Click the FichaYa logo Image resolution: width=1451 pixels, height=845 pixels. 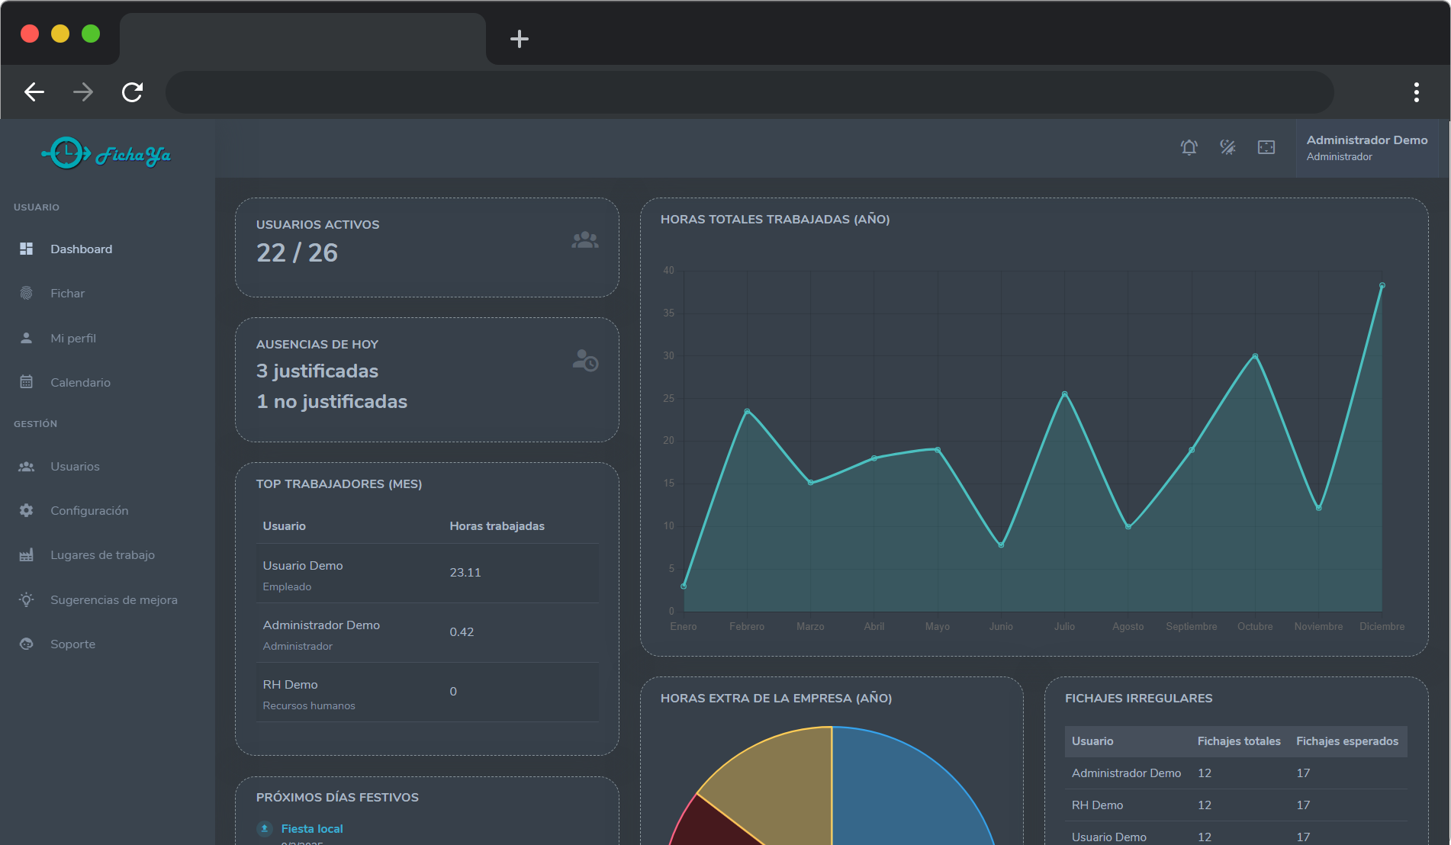click(106, 154)
